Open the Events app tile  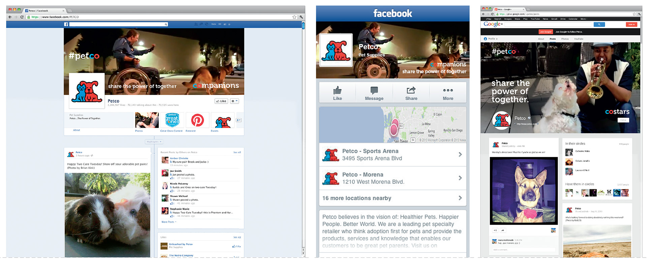tap(223, 120)
